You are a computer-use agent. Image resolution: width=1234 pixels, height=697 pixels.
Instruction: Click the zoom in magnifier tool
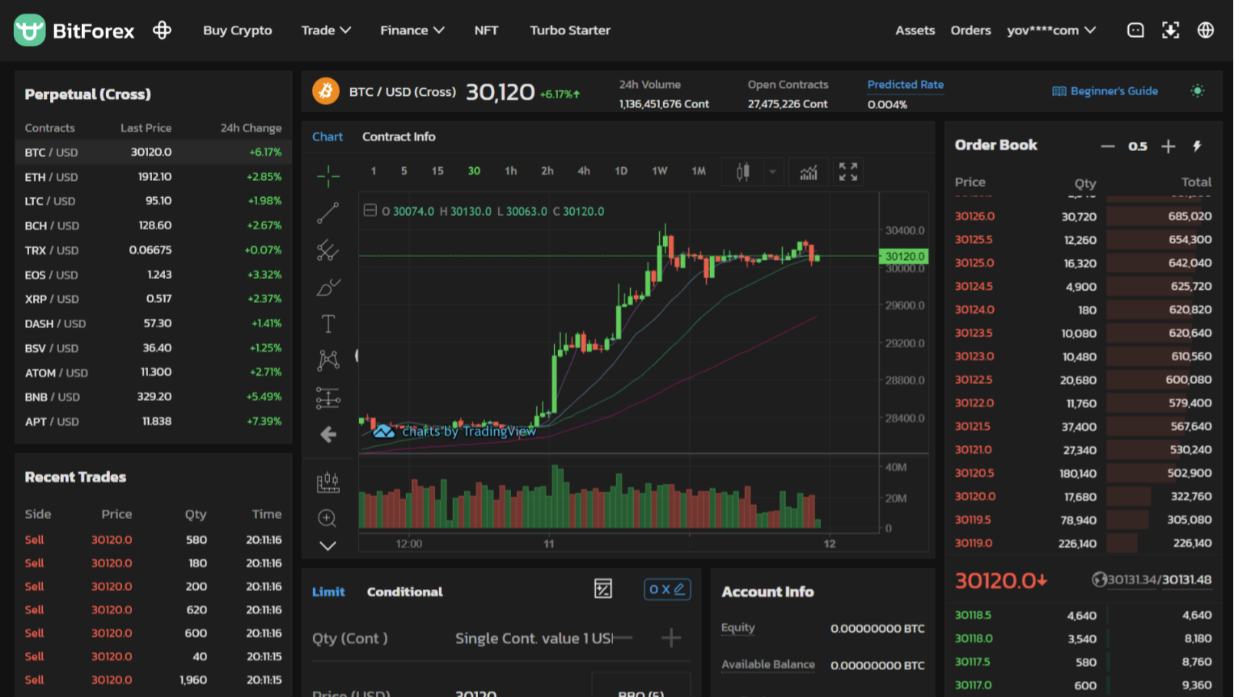click(x=328, y=518)
